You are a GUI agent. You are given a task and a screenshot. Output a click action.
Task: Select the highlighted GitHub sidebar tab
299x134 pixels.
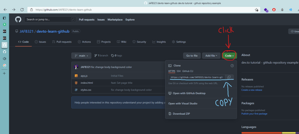coord(4,45)
